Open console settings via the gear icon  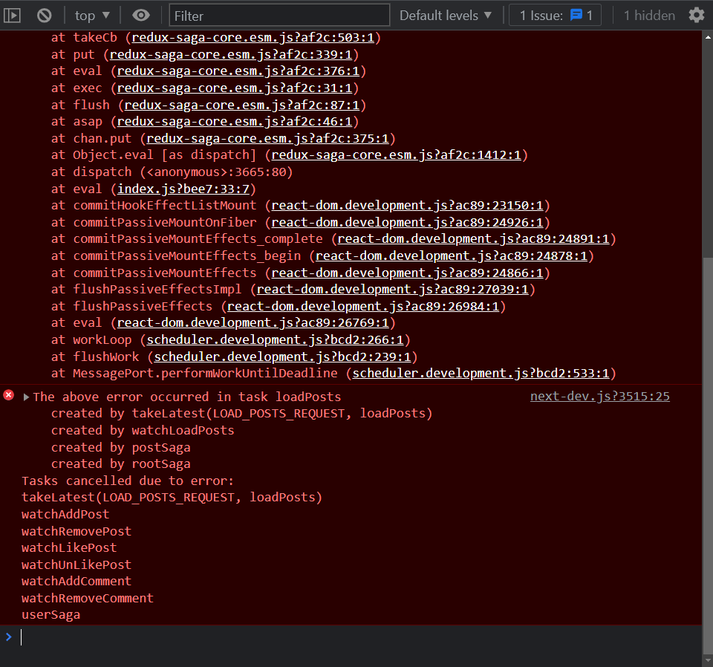click(x=696, y=15)
